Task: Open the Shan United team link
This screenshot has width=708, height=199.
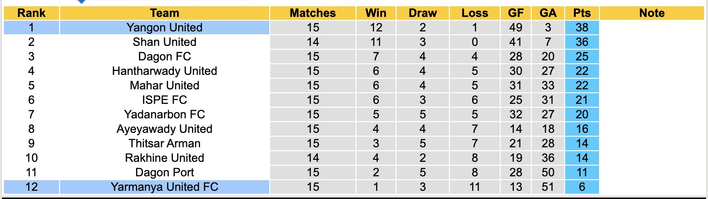Action: (x=164, y=42)
